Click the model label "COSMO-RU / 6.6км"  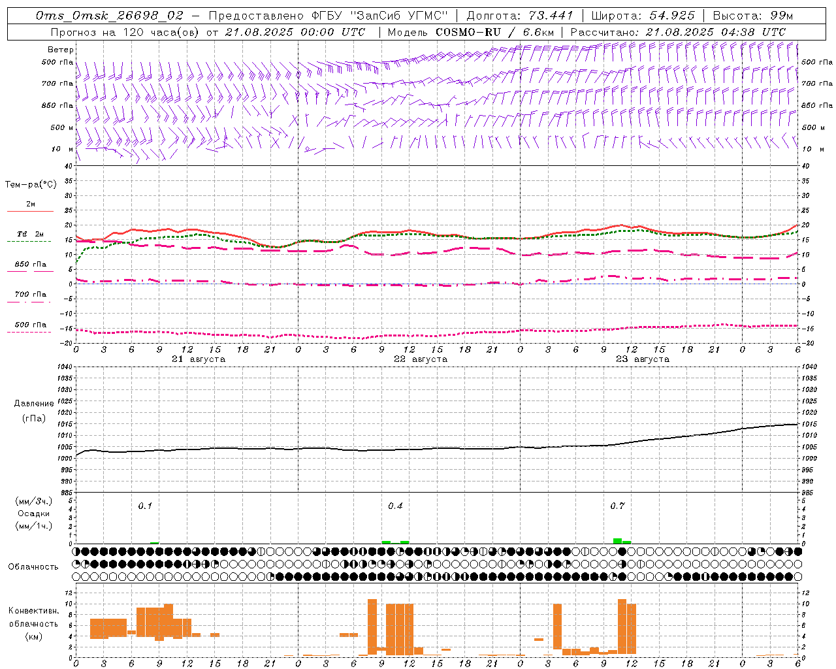[495, 32]
